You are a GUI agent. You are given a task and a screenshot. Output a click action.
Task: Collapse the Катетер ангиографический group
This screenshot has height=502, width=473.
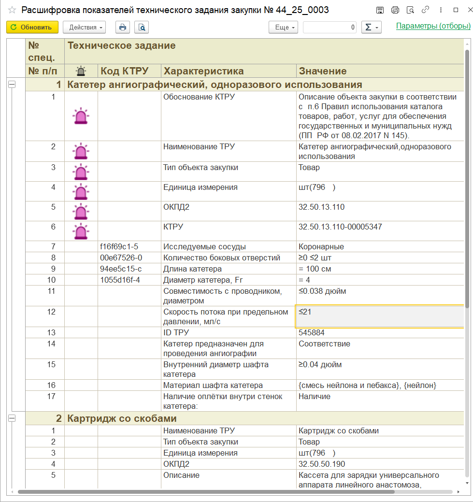[x=12, y=84]
